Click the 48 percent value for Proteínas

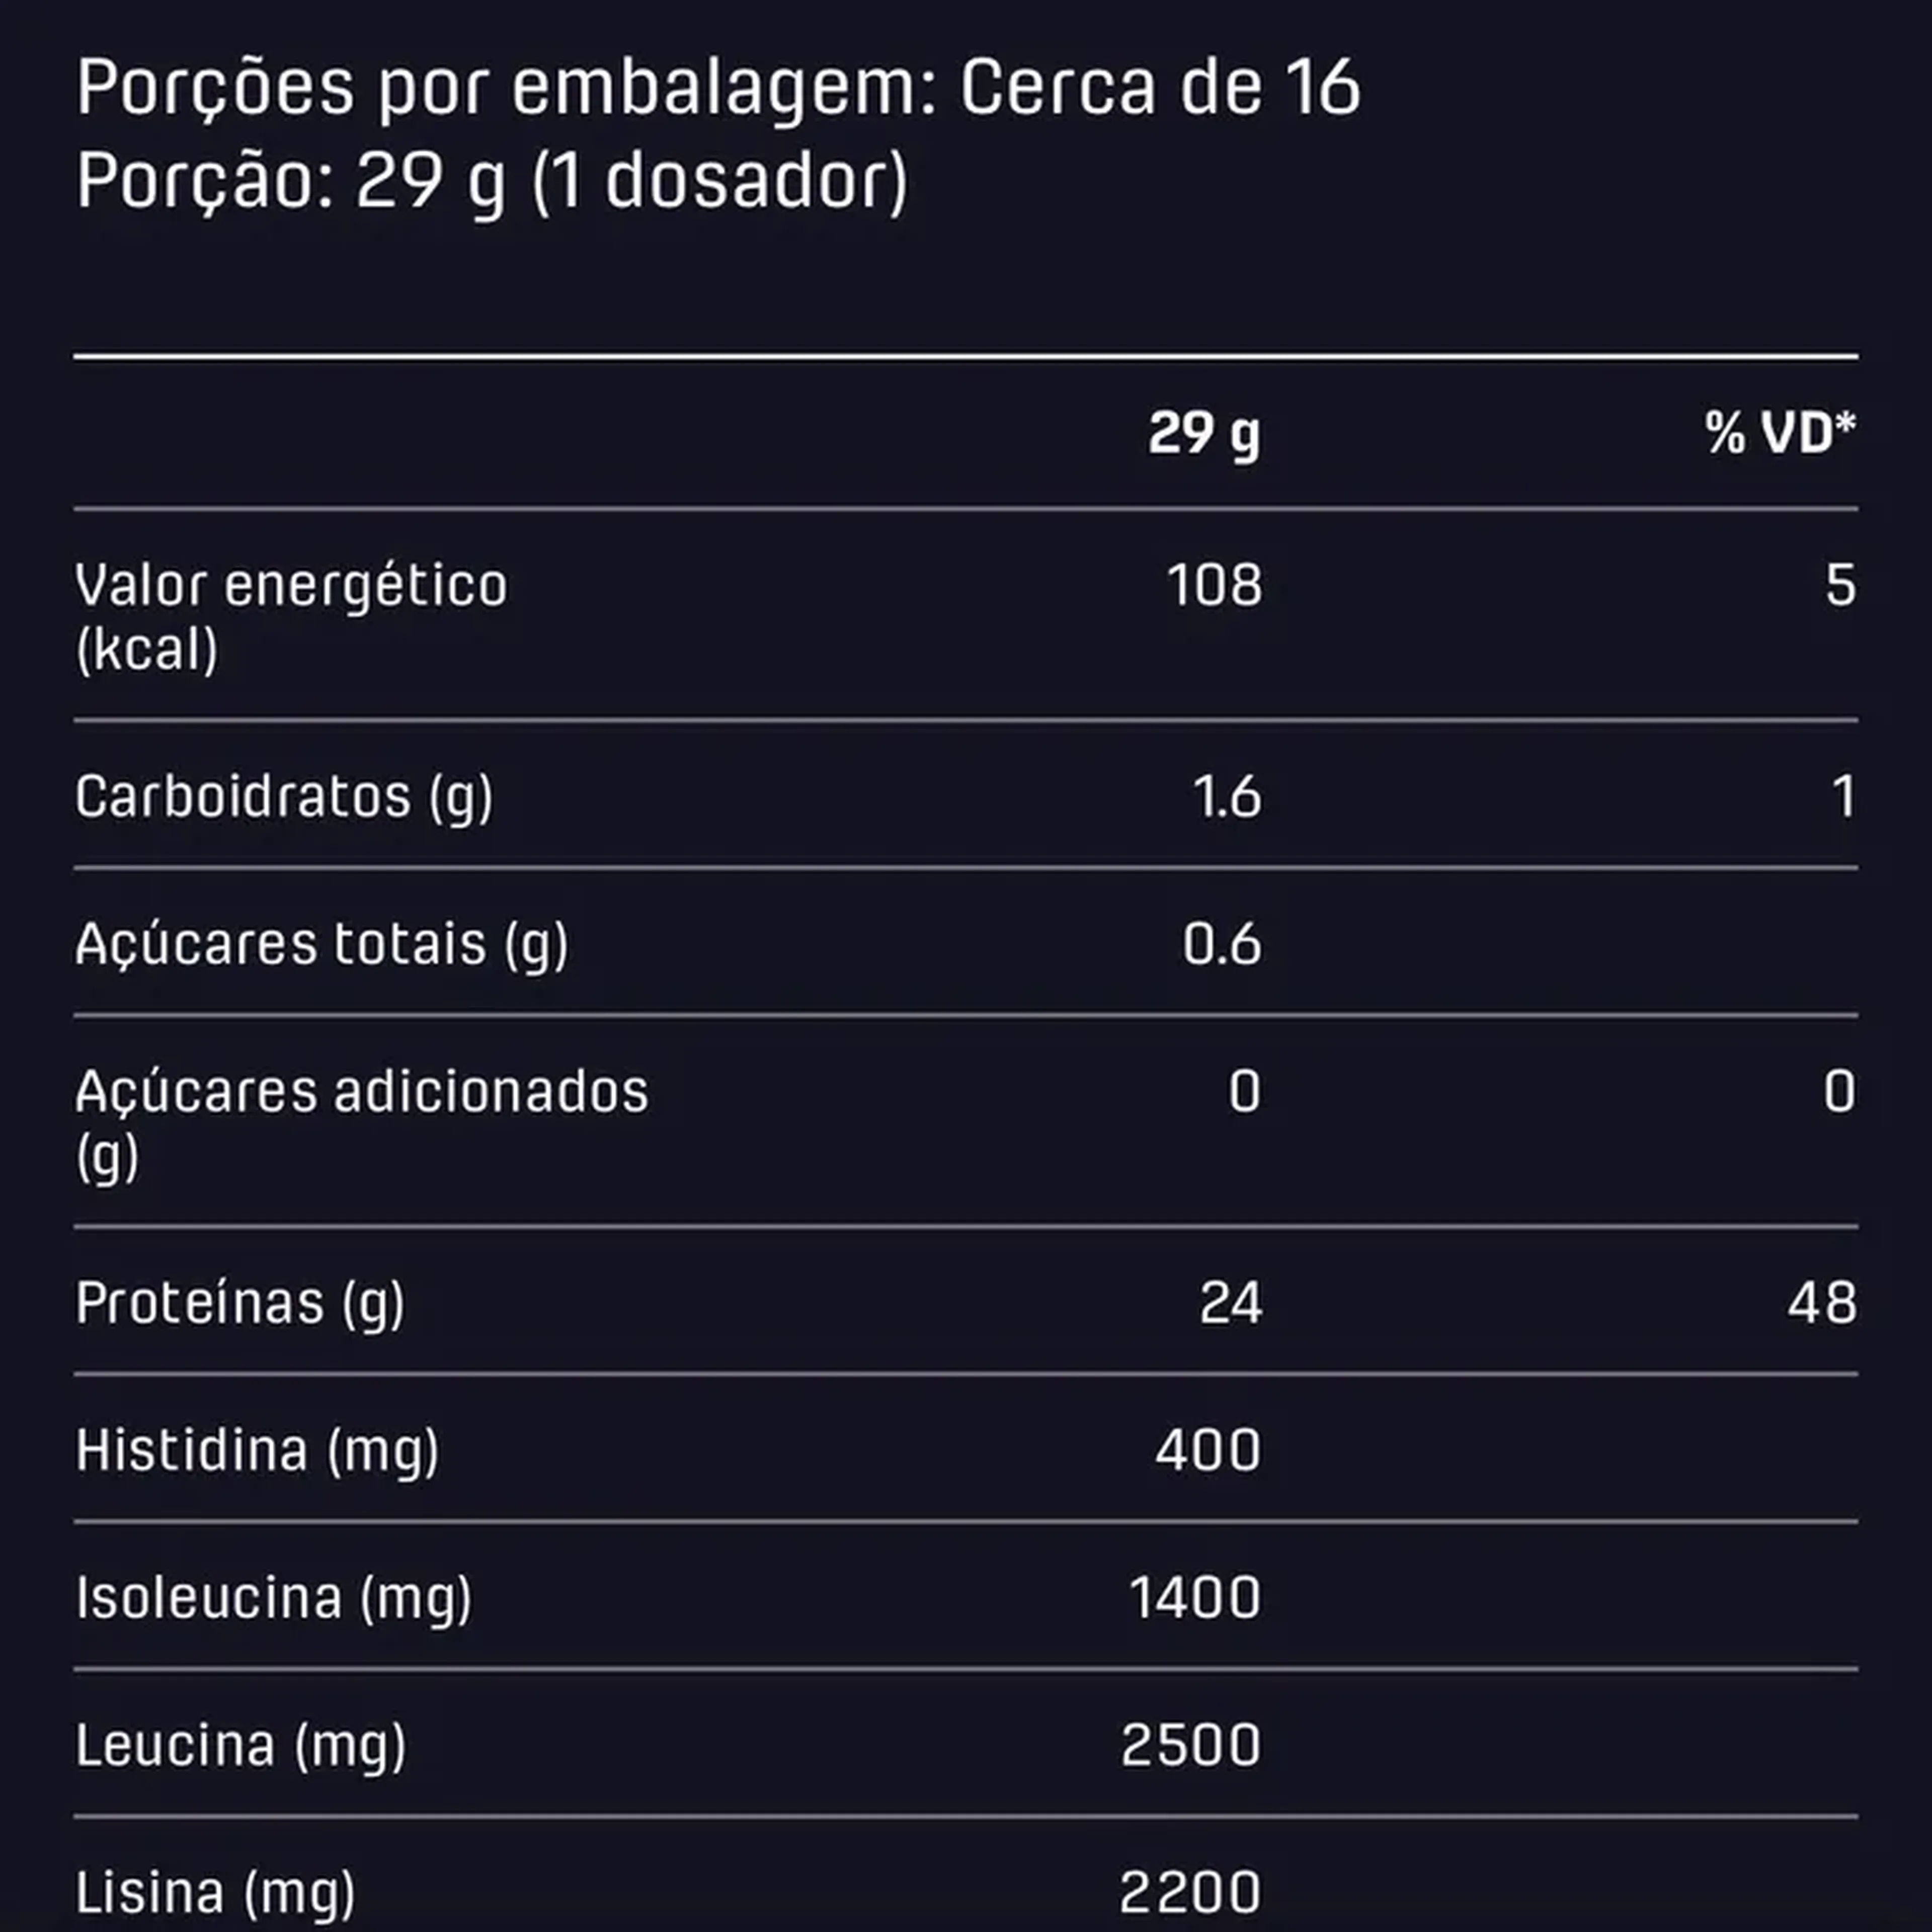point(1822,1303)
